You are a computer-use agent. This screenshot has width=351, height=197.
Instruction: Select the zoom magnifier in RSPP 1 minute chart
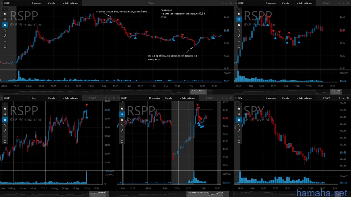(5, 19)
